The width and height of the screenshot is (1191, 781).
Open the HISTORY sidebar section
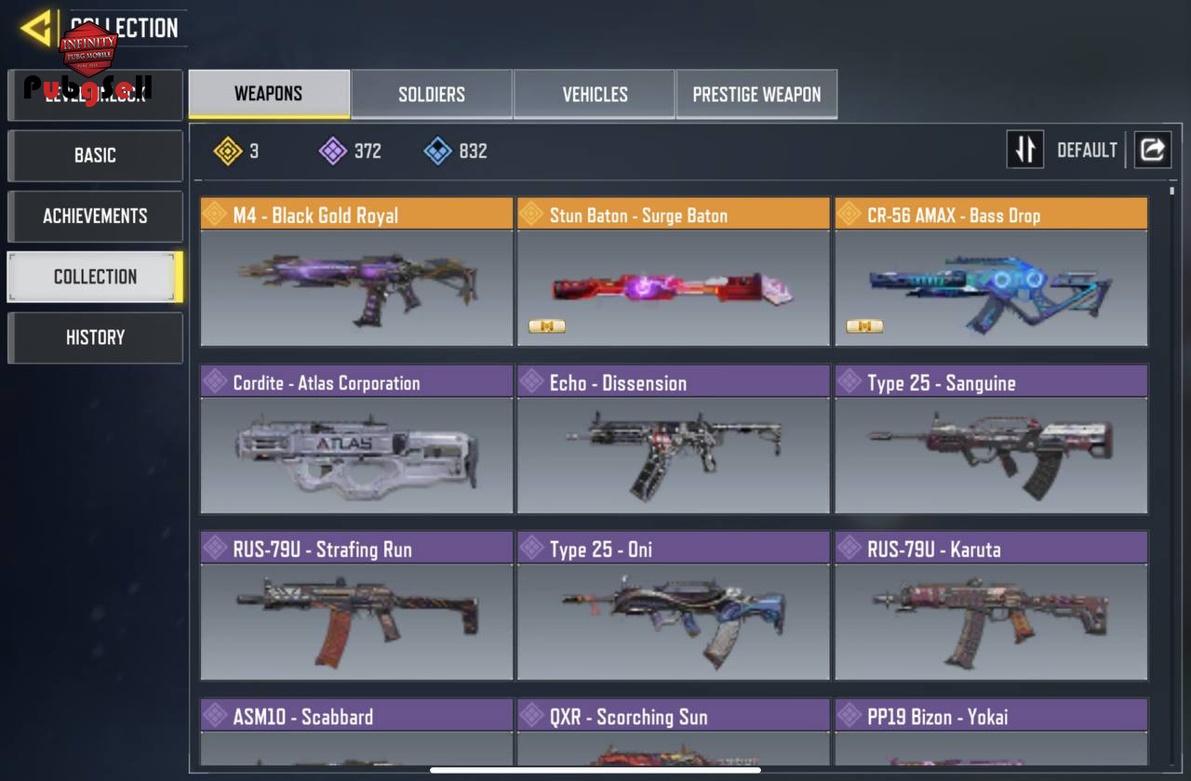click(x=95, y=338)
